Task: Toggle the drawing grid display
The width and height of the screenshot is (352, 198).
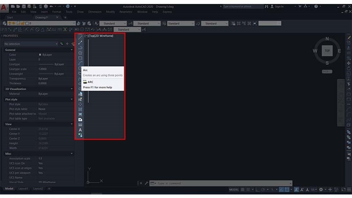Action: 243,190
